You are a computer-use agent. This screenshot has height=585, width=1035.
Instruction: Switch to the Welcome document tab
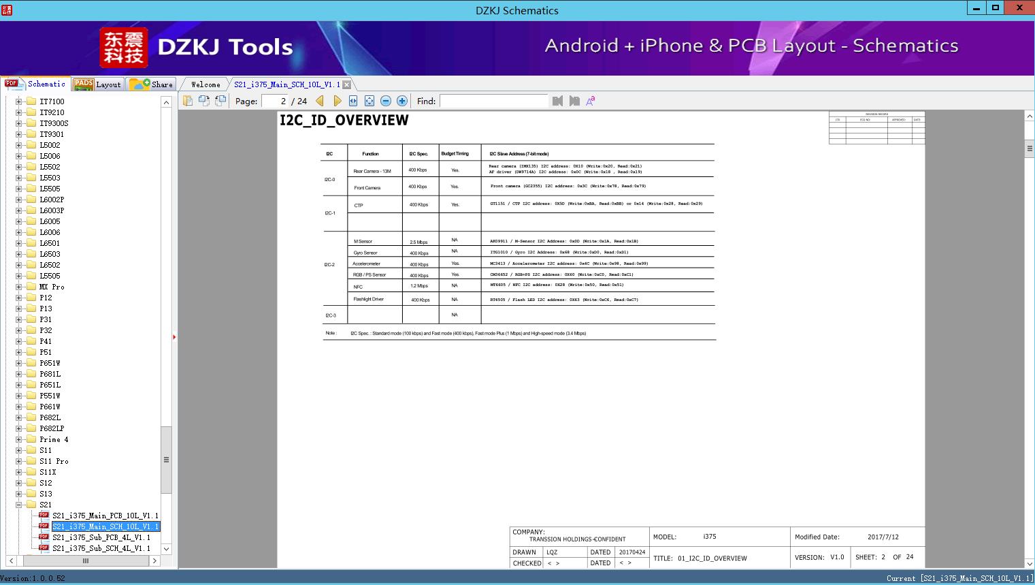coord(206,84)
